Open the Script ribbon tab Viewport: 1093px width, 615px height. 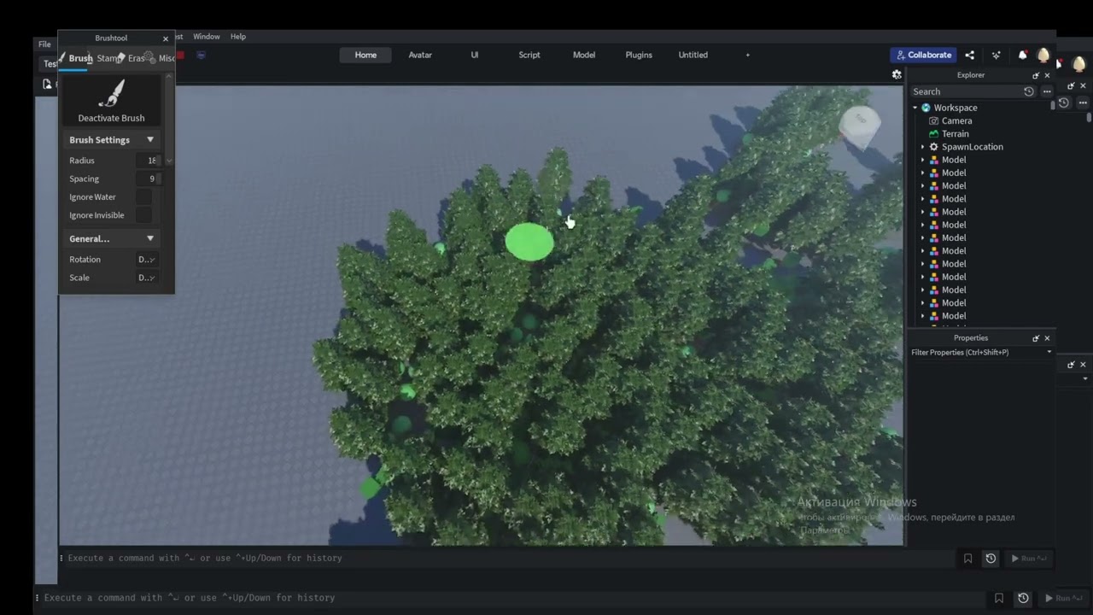pyautogui.click(x=529, y=55)
